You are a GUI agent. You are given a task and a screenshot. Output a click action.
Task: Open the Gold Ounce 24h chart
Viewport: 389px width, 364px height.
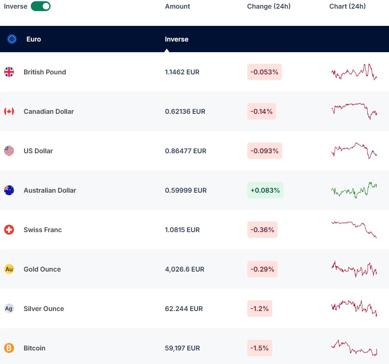tap(354, 269)
